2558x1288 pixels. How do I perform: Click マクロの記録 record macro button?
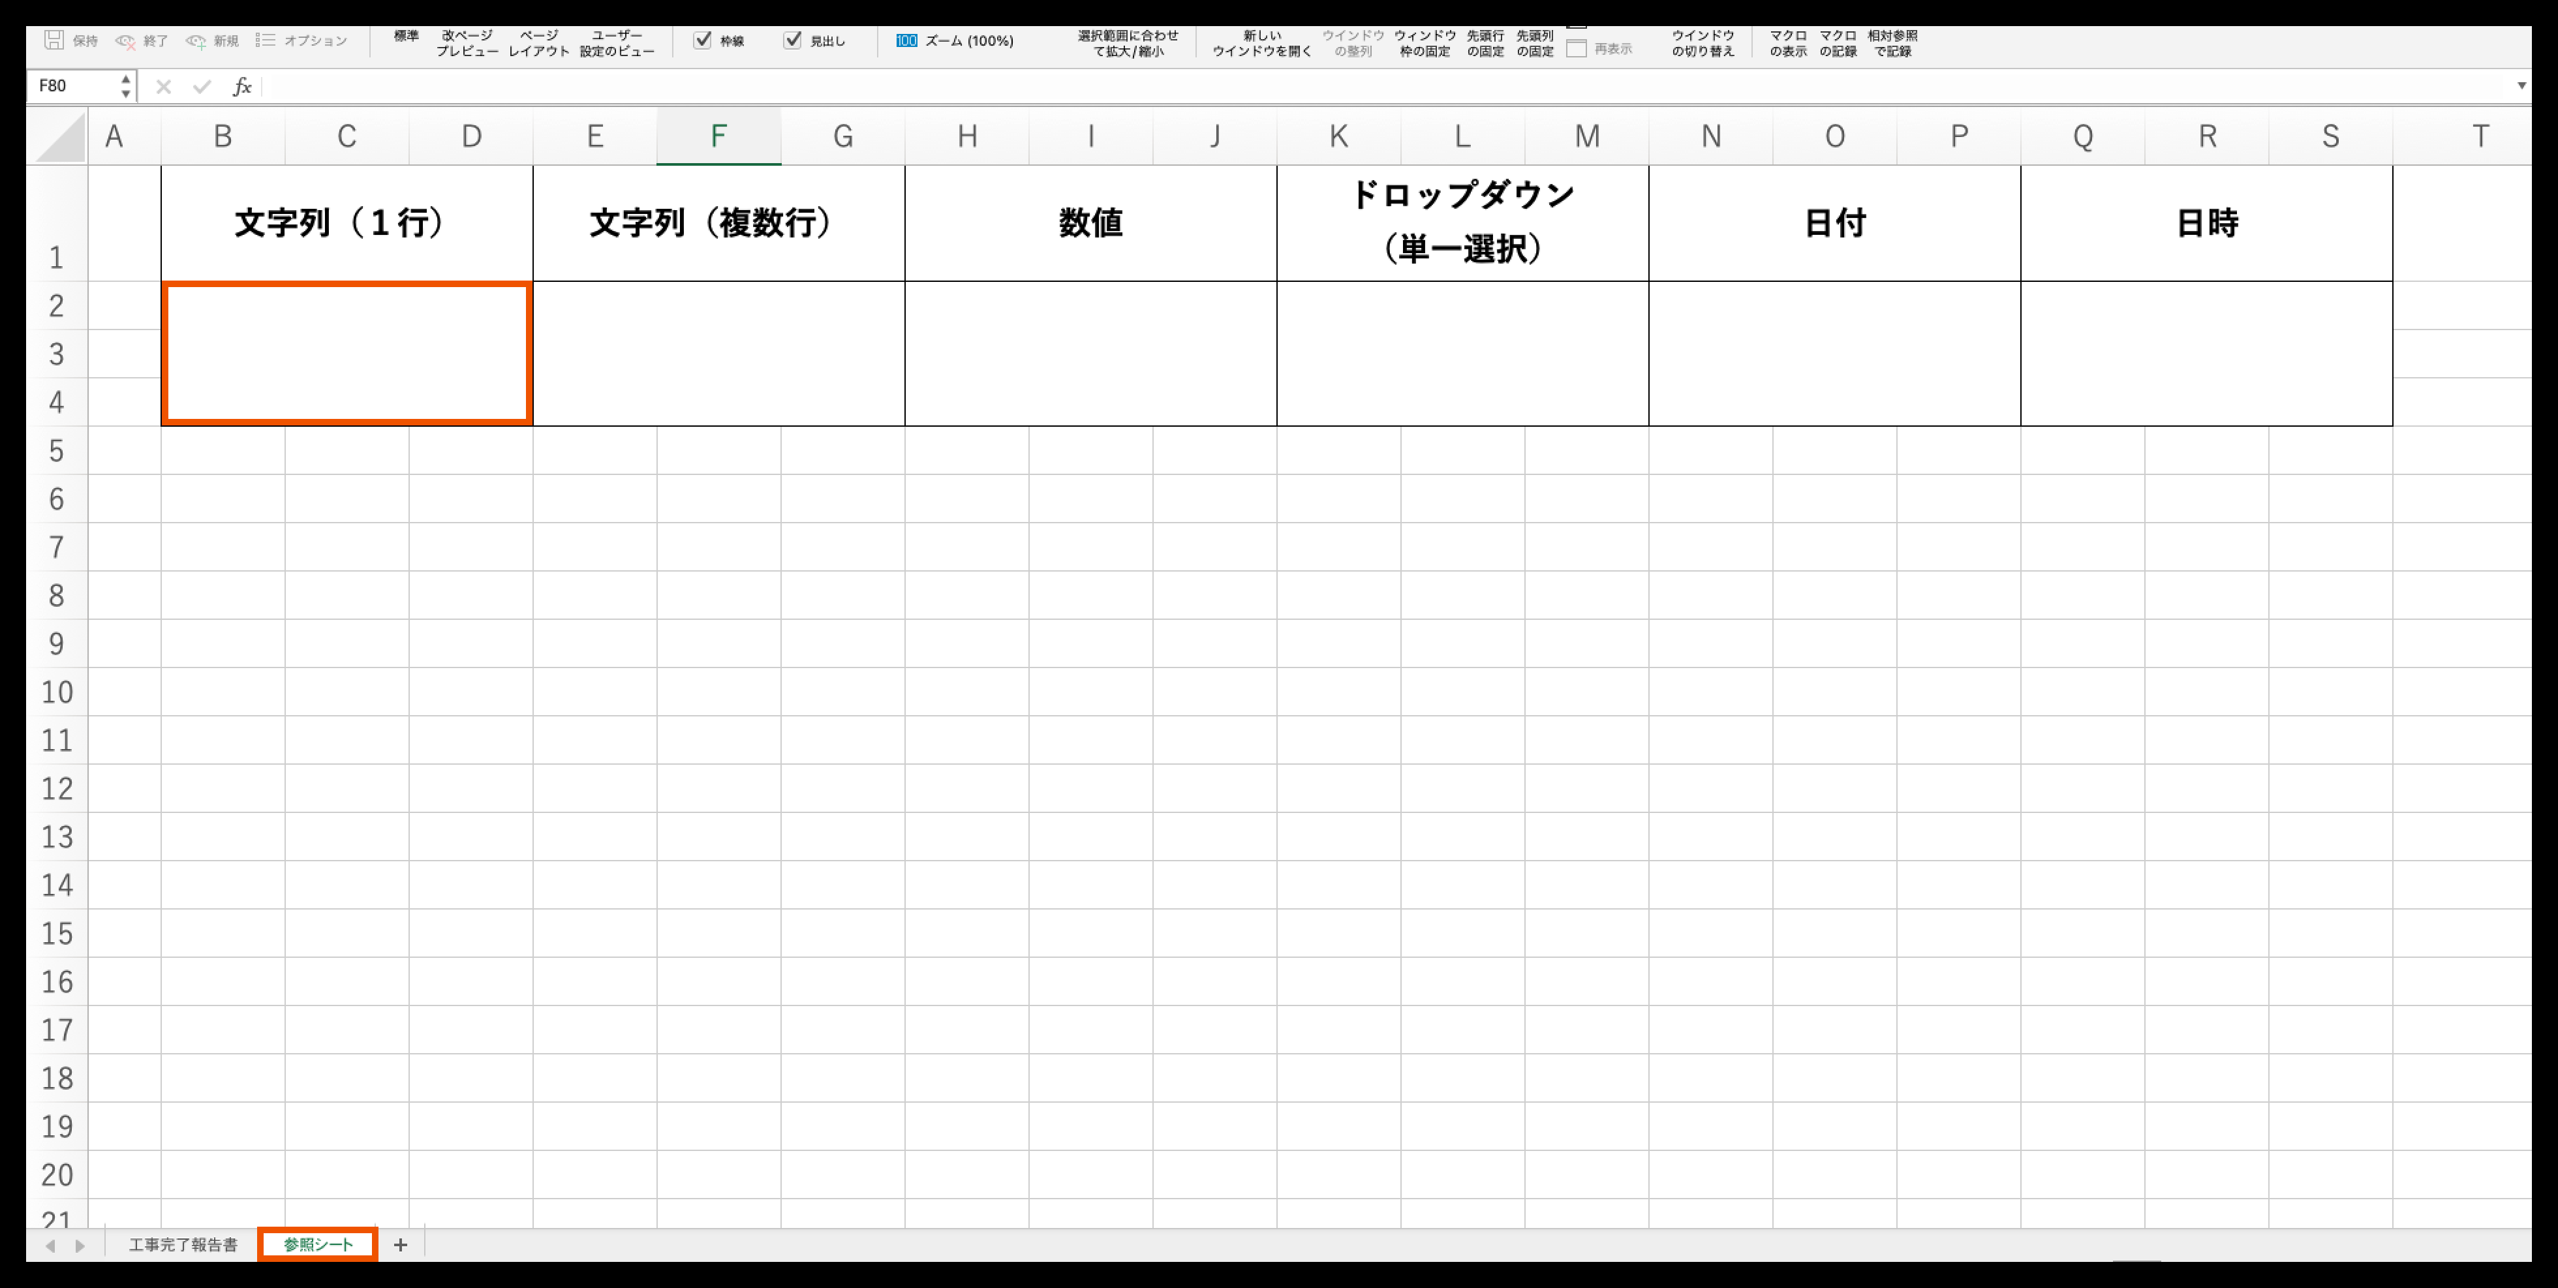tap(1837, 42)
